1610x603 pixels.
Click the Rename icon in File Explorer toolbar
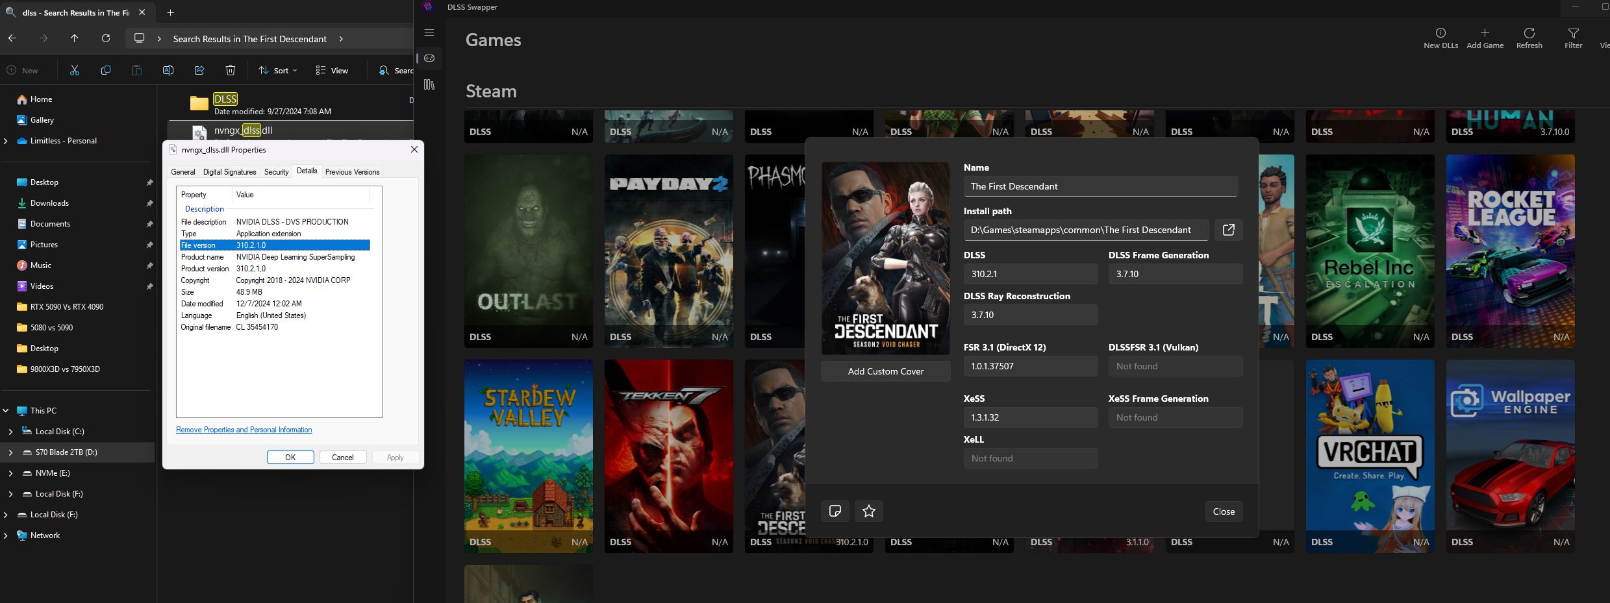(x=168, y=70)
